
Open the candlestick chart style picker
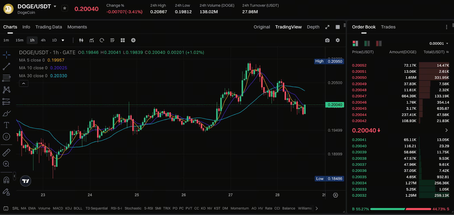point(81,40)
